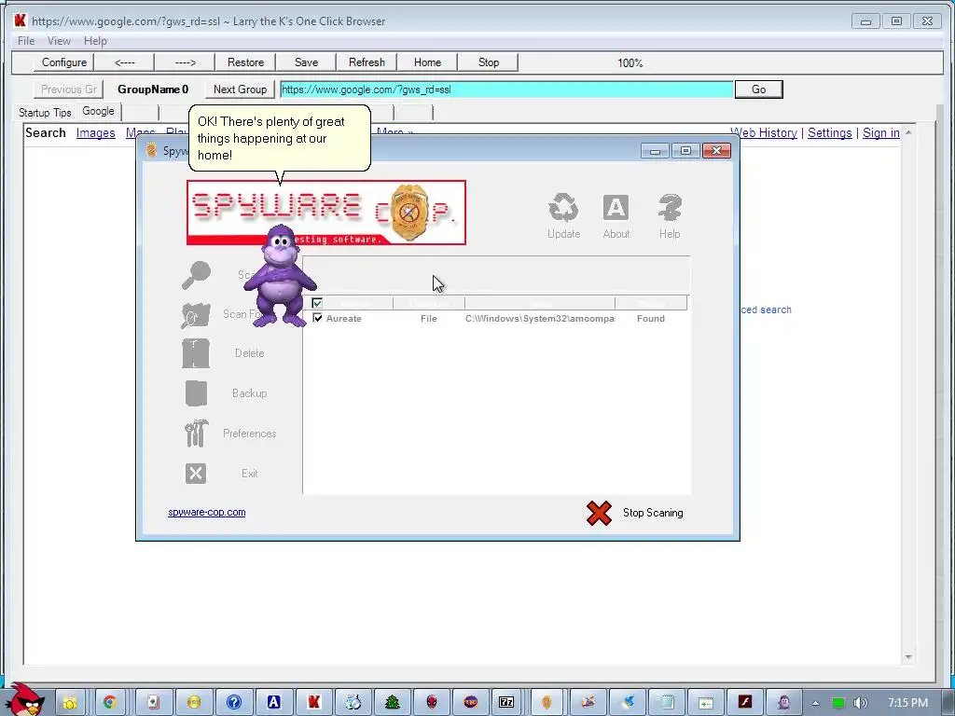Click the Save toolbar button
The height and width of the screenshot is (716, 955).
coord(306,62)
